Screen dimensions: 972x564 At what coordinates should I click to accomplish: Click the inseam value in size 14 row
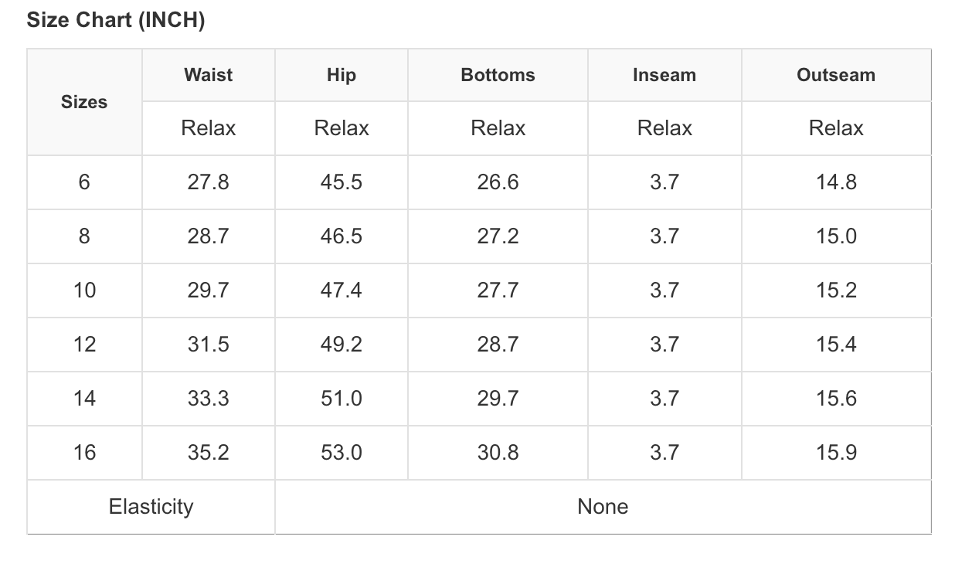click(x=664, y=399)
